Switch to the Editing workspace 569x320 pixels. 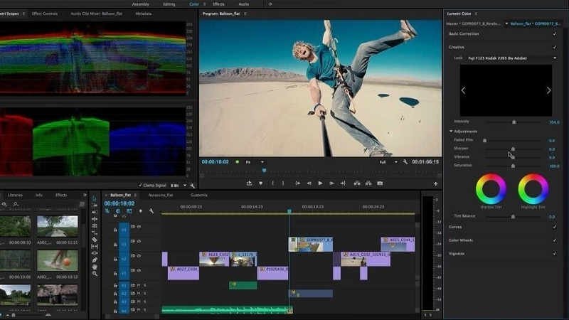coord(169,4)
